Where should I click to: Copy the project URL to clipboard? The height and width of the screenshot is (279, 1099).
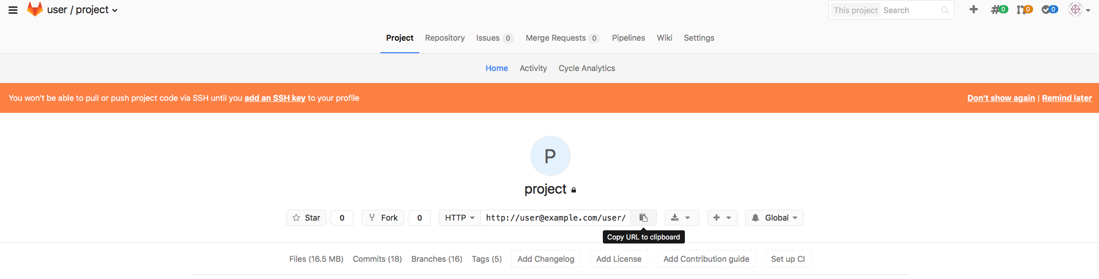pyautogui.click(x=644, y=218)
